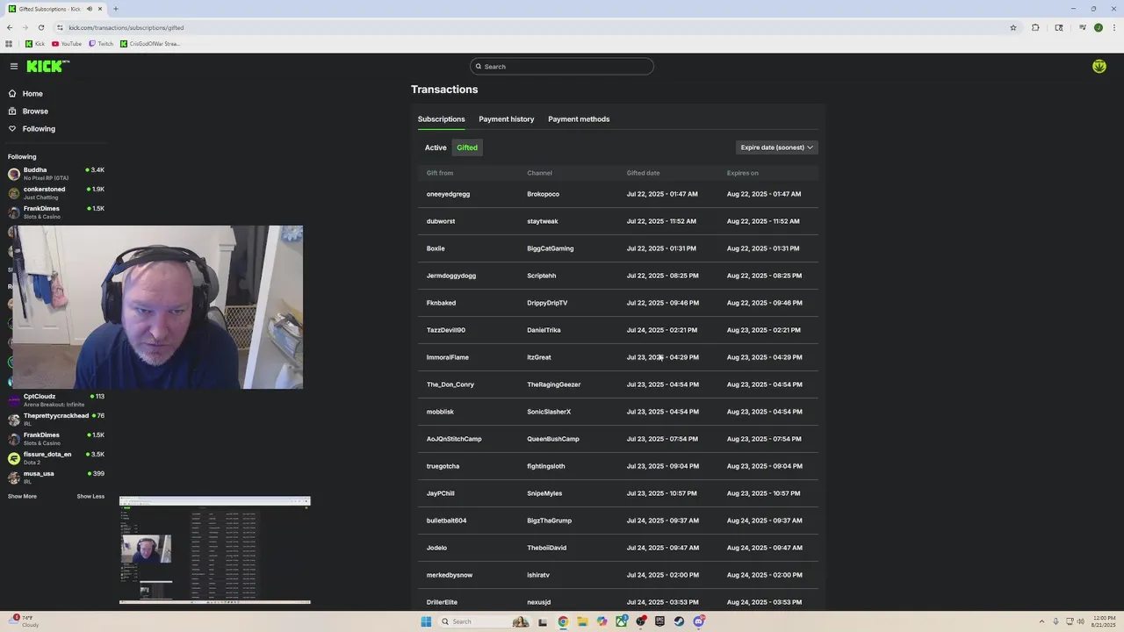Click Show Less in sidebar
The image size is (1124, 632).
tap(90, 497)
